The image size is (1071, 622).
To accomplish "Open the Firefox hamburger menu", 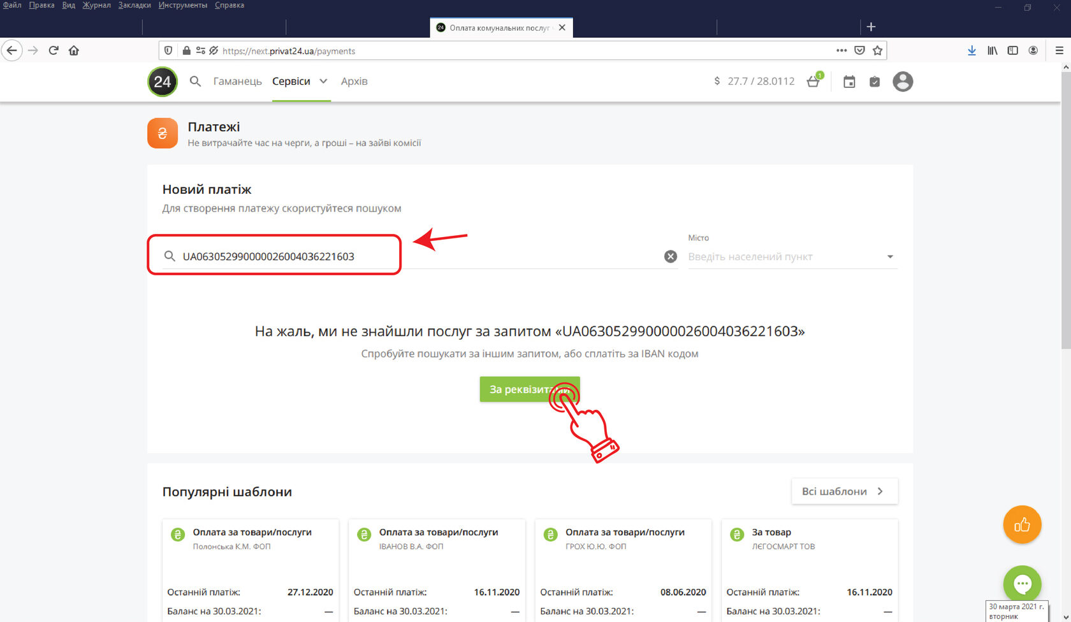I will (1059, 51).
